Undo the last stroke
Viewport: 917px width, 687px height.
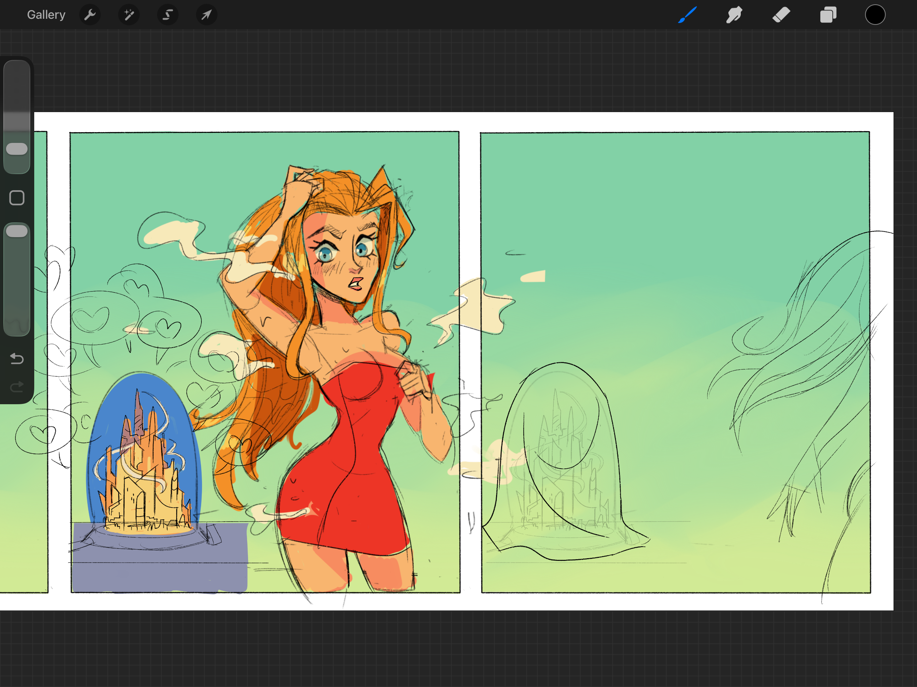[17, 358]
